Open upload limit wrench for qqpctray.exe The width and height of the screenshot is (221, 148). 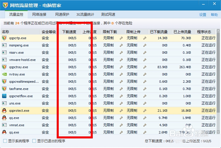pos(145,67)
